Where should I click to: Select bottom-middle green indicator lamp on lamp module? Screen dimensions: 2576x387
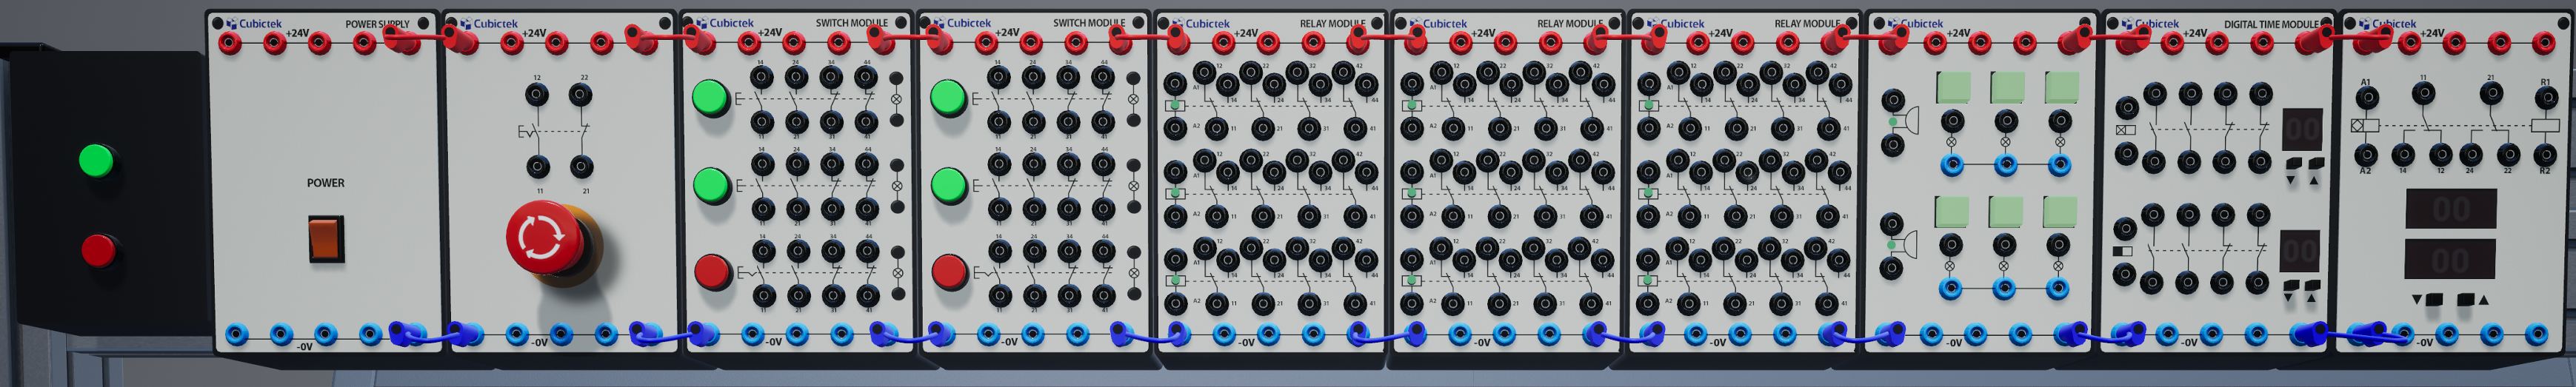2005,212
